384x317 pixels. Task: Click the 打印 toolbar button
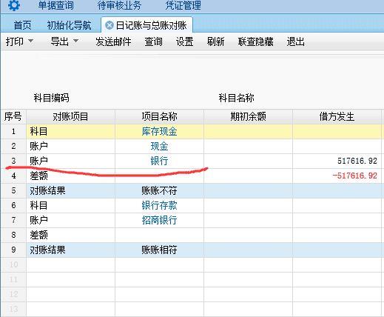tap(15, 41)
